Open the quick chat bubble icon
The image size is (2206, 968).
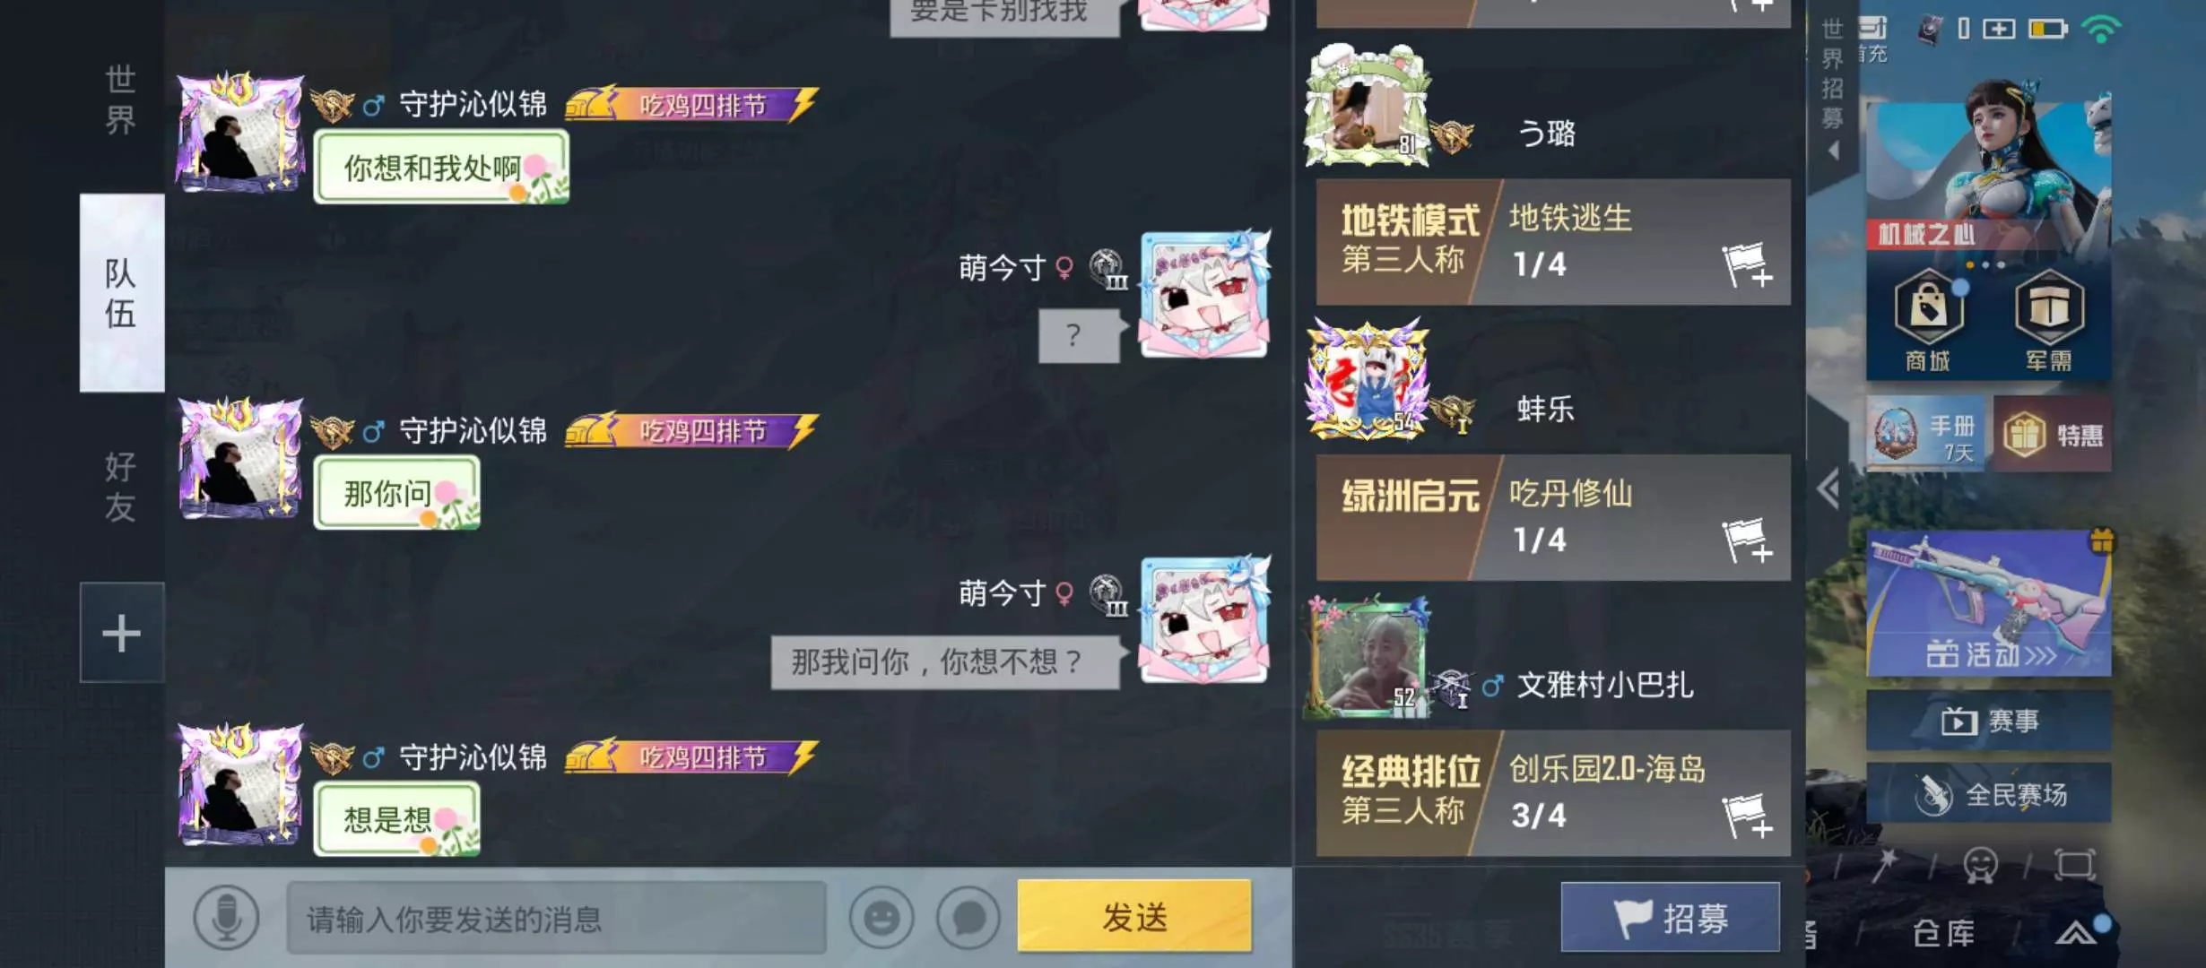(x=968, y=918)
